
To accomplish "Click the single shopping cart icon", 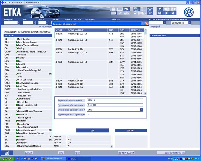I will pos(150,13).
